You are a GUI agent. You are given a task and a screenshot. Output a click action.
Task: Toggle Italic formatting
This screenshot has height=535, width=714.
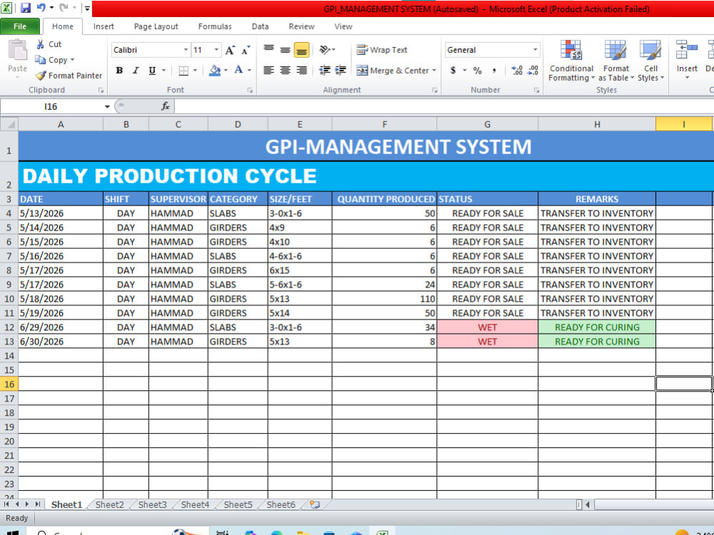tap(136, 71)
